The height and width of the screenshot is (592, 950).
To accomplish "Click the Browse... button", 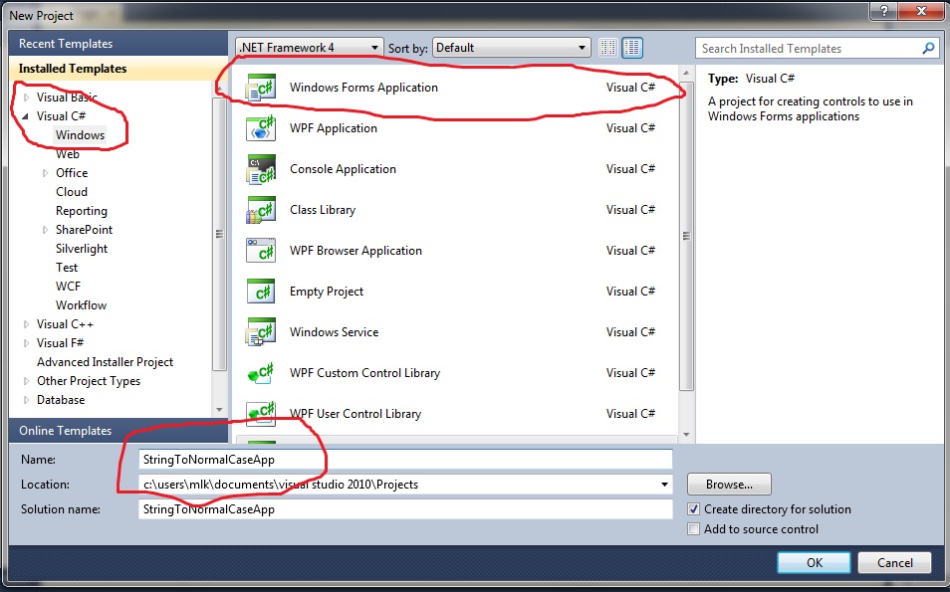I will coord(729,485).
